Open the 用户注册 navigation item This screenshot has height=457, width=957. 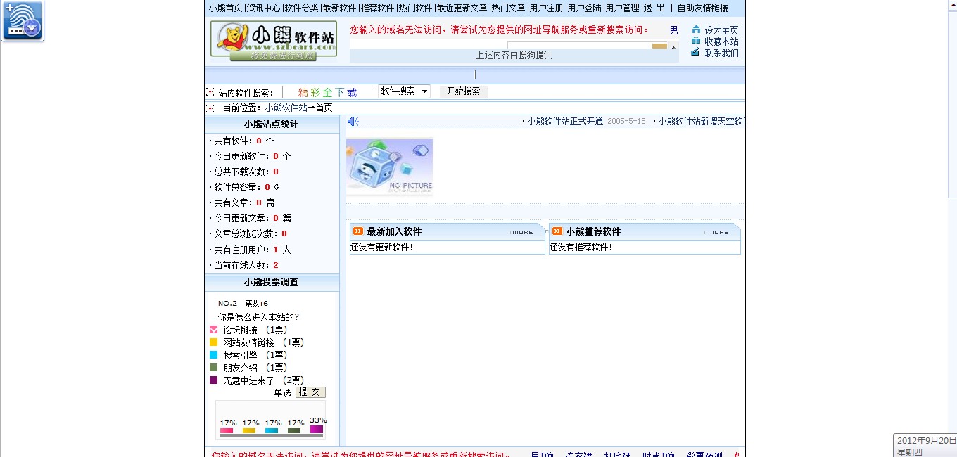coord(546,8)
